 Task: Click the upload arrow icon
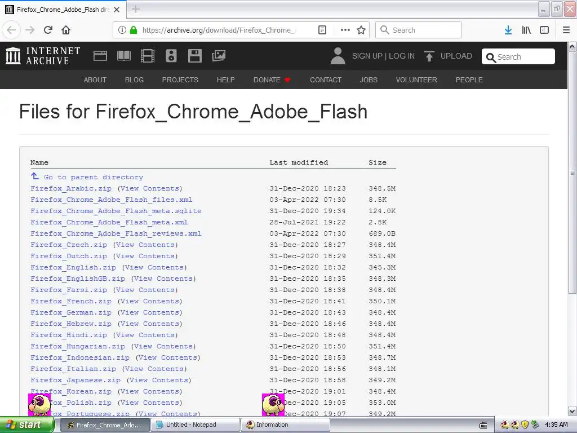429,56
